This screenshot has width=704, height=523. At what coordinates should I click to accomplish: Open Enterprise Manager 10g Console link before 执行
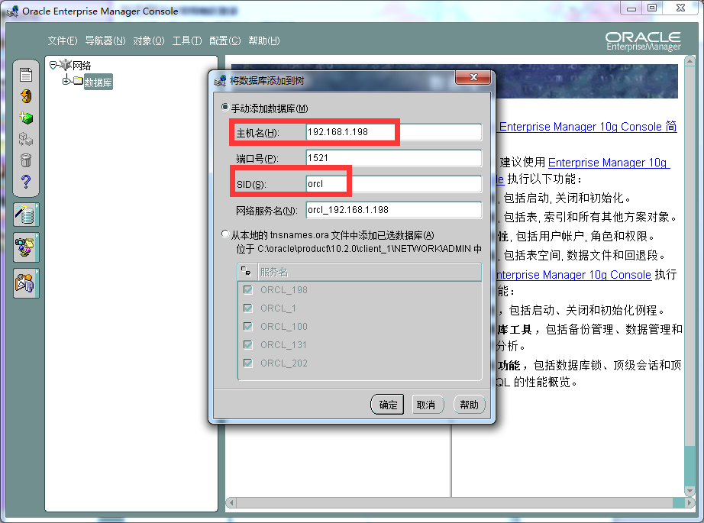click(x=573, y=274)
